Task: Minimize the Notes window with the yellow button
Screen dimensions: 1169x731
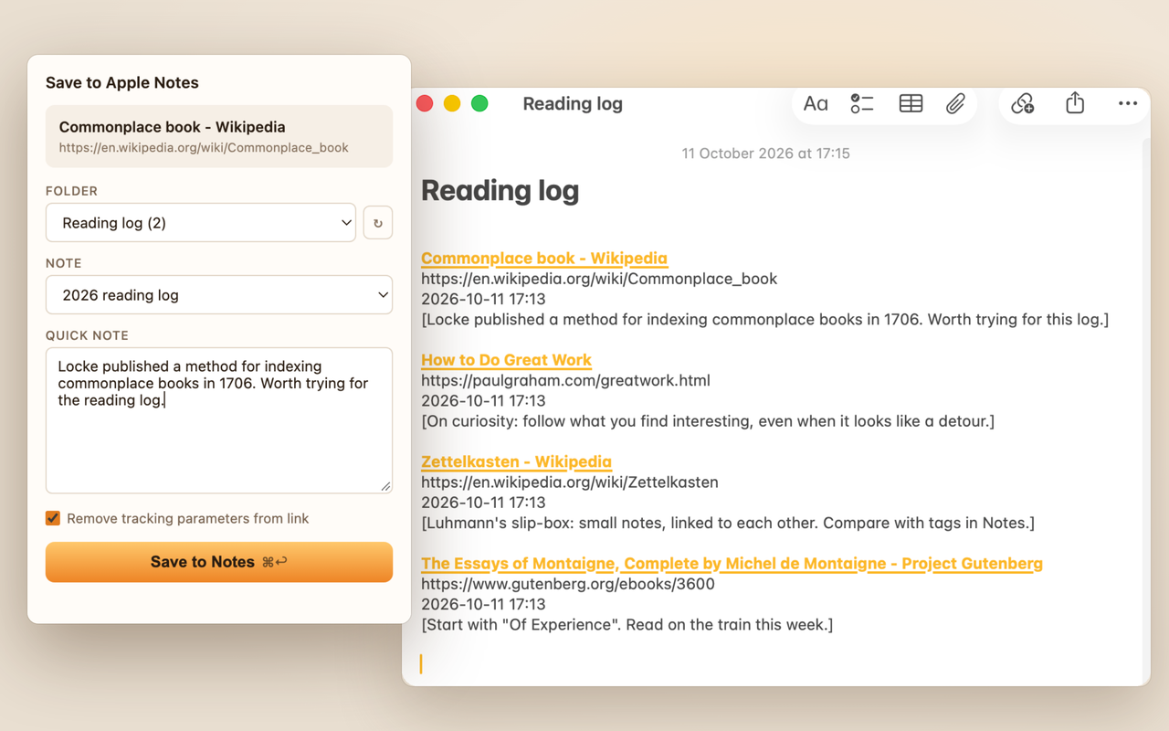Action: (452, 103)
